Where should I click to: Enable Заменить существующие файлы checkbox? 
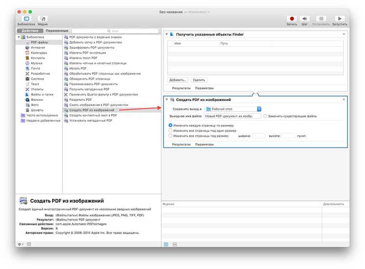pos(265,116)
